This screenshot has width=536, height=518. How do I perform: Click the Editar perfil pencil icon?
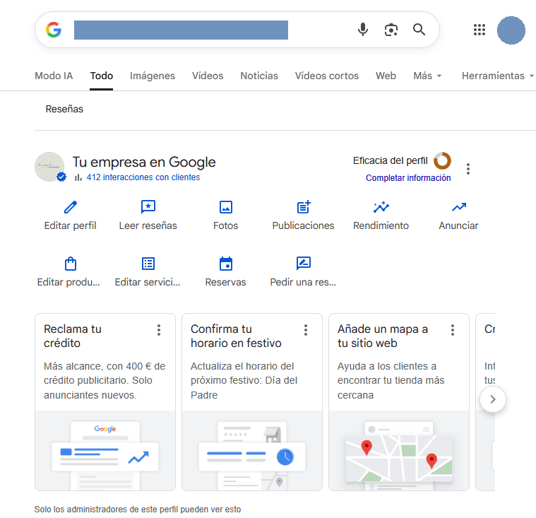tap(71, 207)
